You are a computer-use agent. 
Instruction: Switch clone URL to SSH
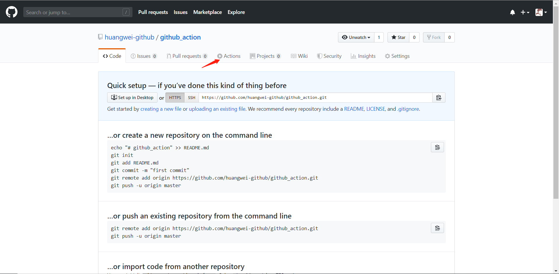coord(191,97)
